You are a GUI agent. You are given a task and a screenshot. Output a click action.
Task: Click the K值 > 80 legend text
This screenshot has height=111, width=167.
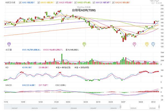pyautogui.click(x=63, y=67)
